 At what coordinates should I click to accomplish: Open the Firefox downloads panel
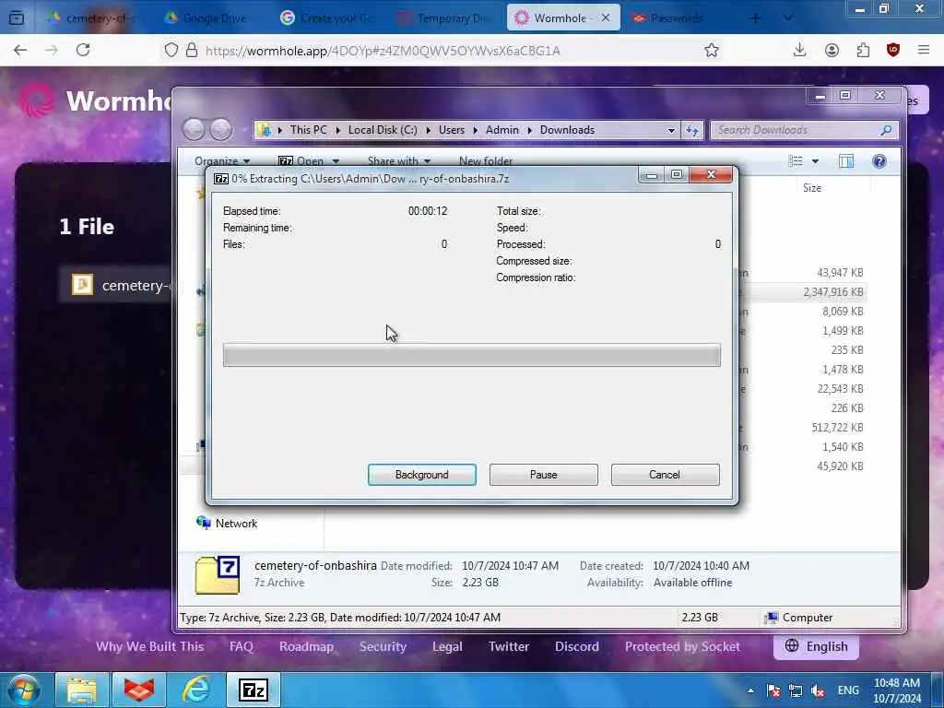point(799,50)
